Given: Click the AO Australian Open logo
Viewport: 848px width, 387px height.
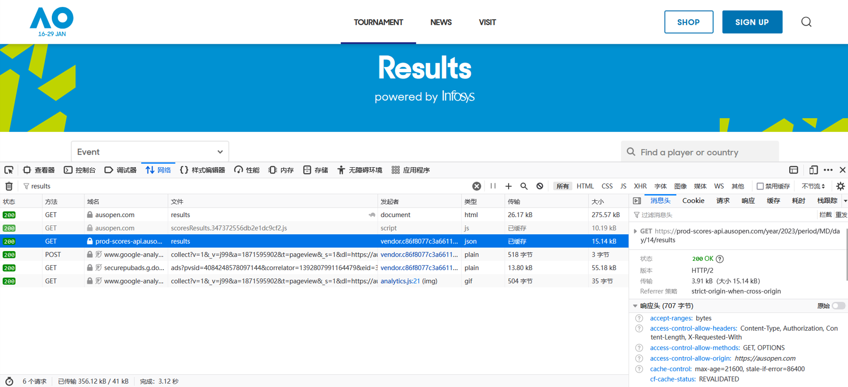Looking at the screenshot, I should click(52, 21).
